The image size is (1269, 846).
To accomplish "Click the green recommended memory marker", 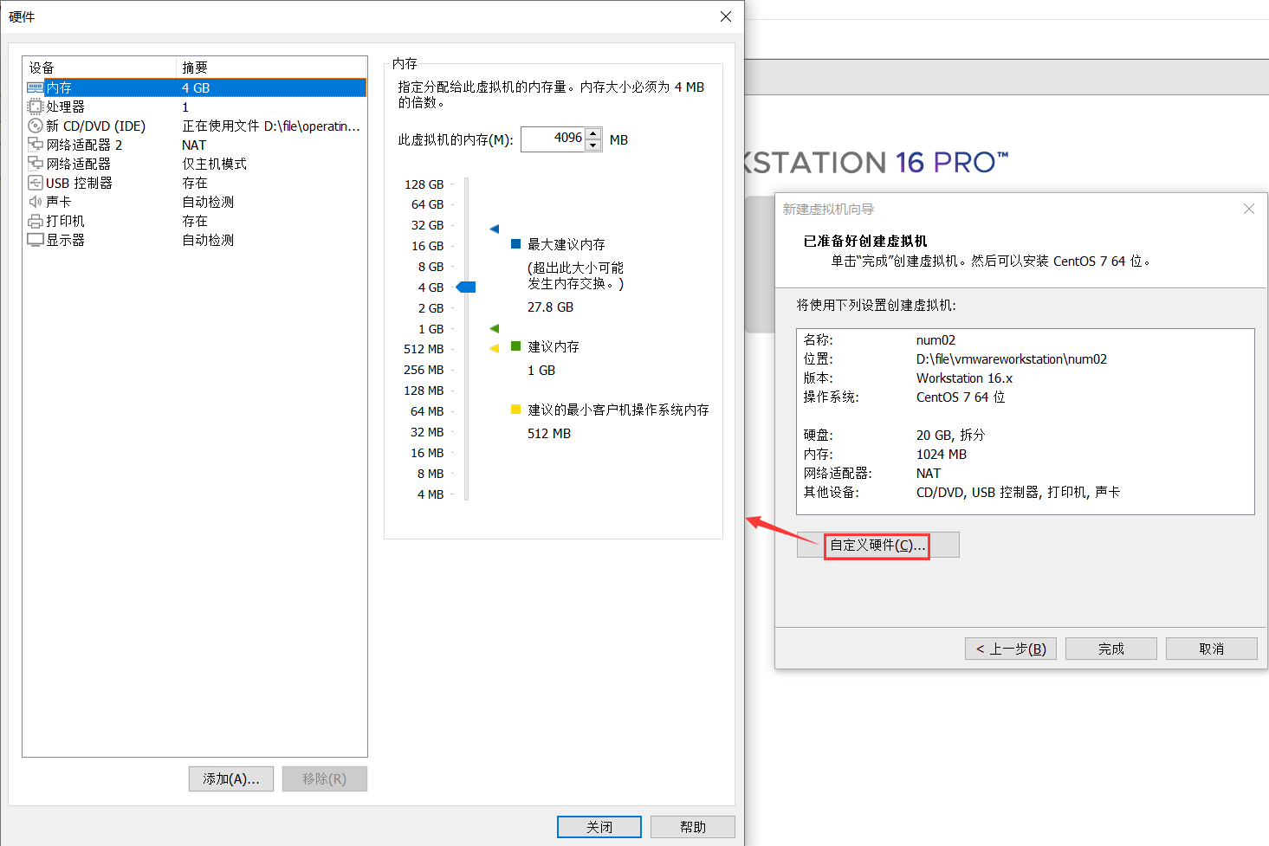I will click(x=495, y=328).
